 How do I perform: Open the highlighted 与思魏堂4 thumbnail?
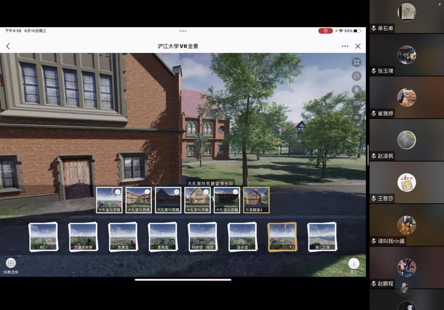256,200
